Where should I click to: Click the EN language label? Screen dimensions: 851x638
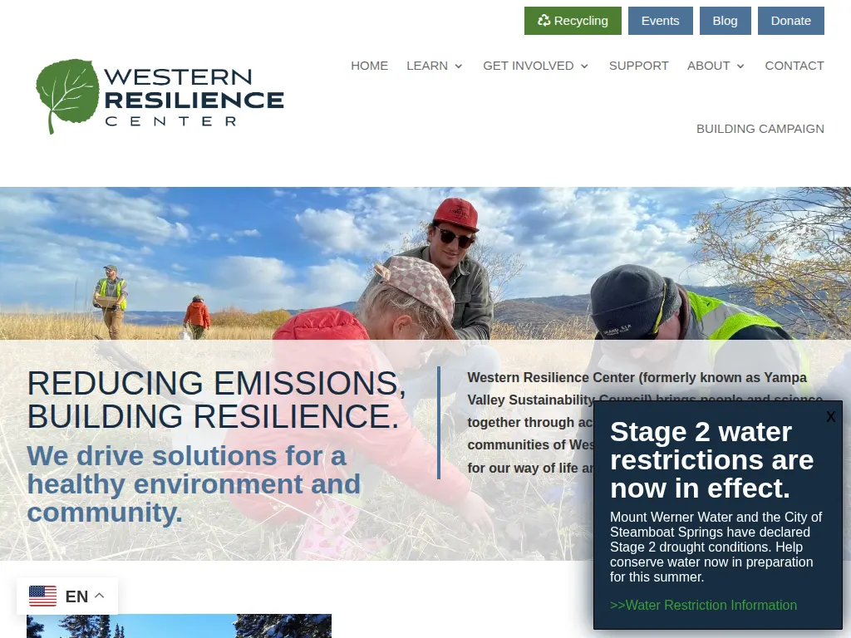(x=76, y=596)
